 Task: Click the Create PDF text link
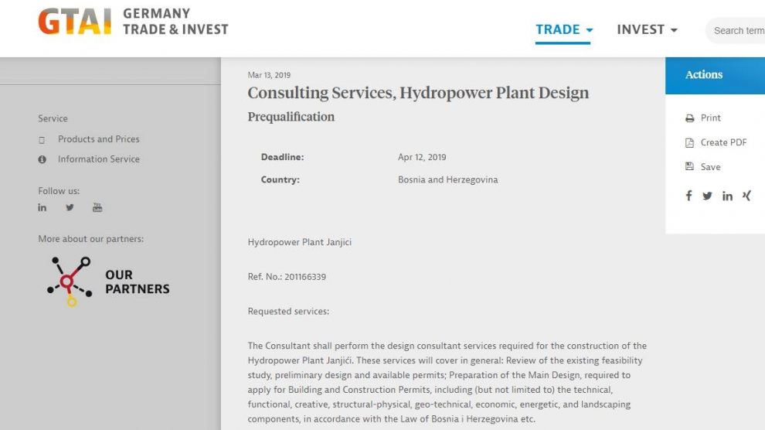coord(724,143)
